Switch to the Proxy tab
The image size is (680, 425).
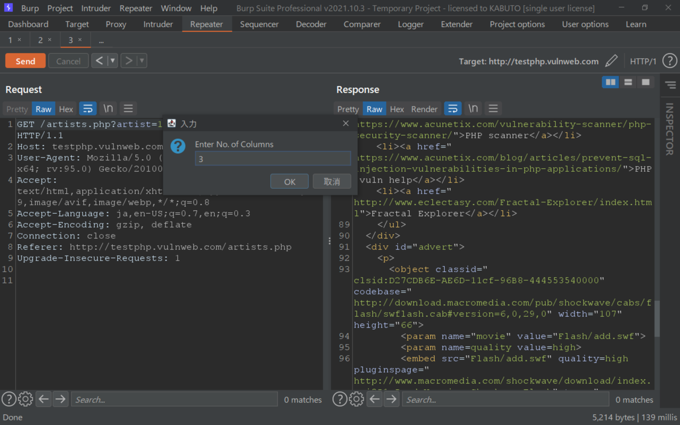pyautogui.click(x=116, y=24)
